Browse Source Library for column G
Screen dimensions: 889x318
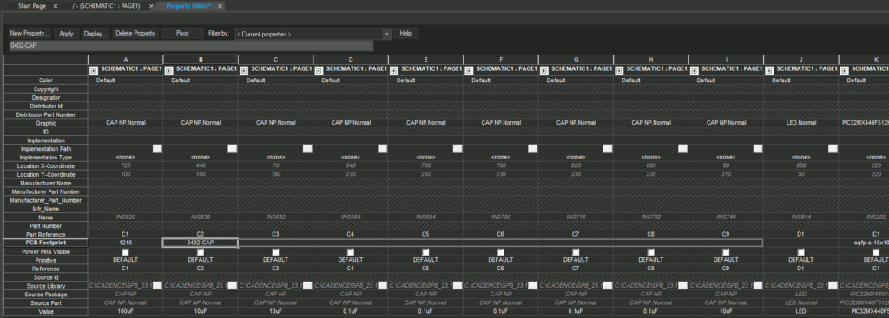607,286
